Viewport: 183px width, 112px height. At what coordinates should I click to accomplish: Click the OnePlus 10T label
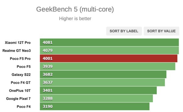20,90
